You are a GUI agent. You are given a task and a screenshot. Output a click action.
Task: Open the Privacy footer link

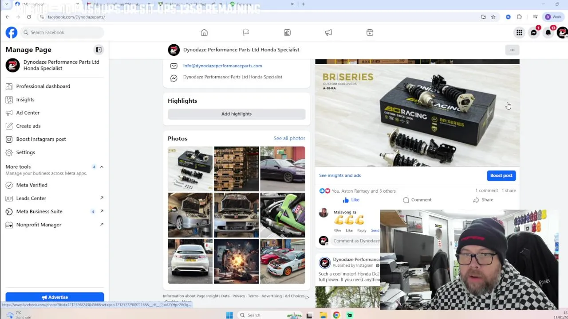click(239, 296)
